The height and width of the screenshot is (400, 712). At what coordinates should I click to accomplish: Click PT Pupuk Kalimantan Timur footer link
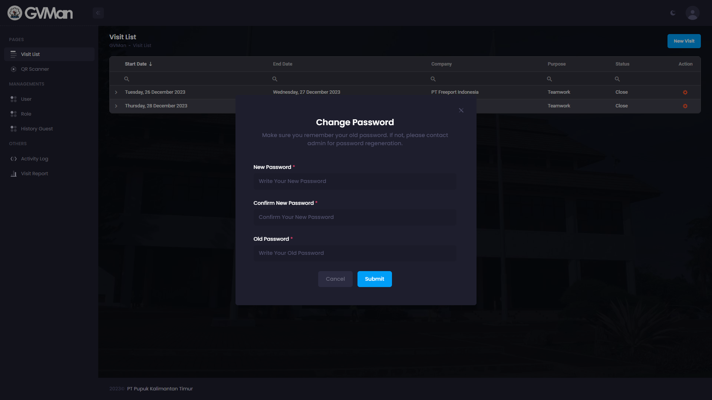pos(160,389)
